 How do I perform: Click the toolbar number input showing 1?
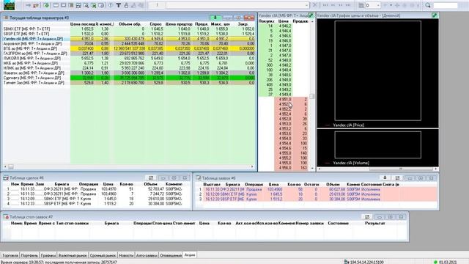click(x=157, y=5)
